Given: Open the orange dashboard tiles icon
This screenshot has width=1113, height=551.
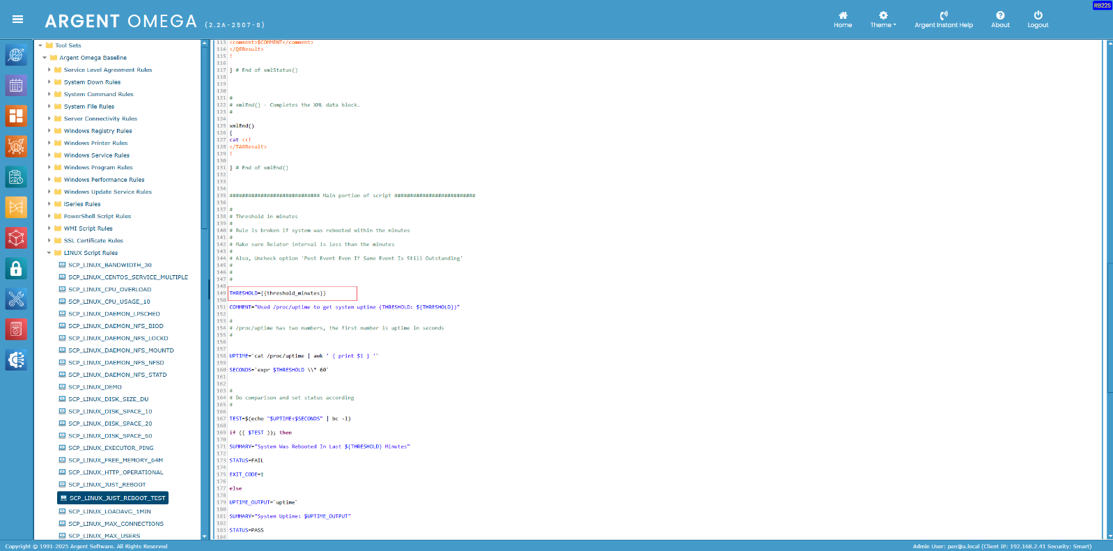Looking at the screenshot, I should 16,116.
